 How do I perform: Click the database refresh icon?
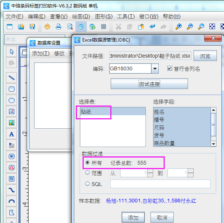92,27
